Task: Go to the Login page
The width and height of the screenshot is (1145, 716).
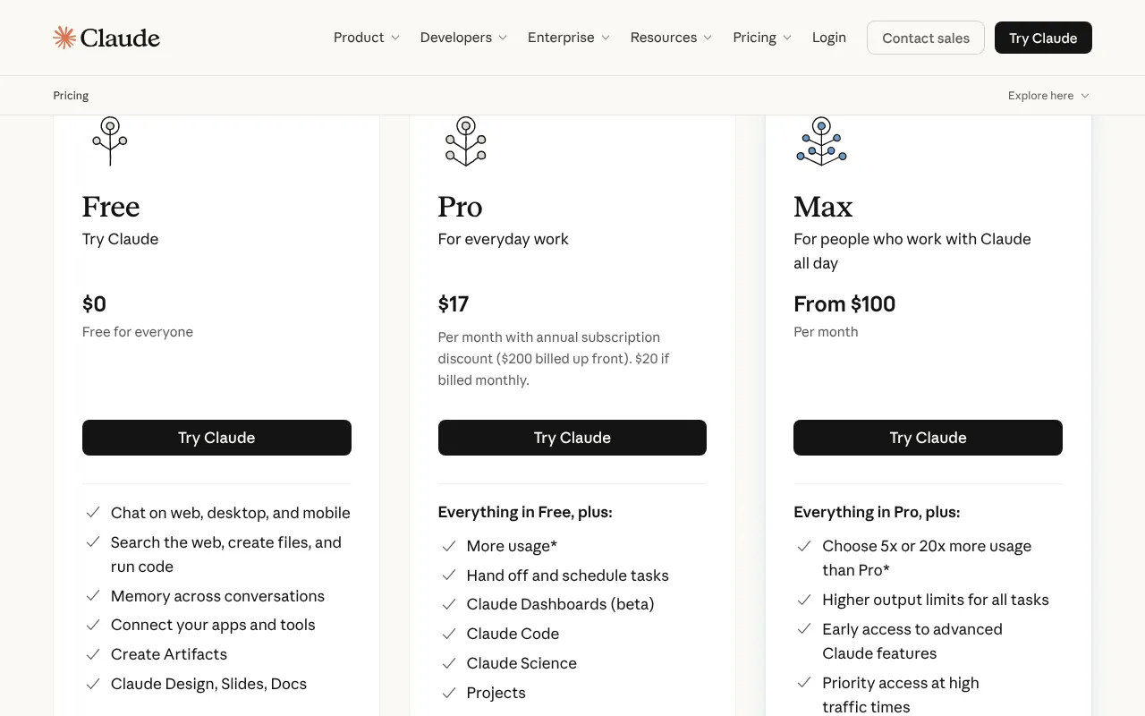Action: point(829,38)
